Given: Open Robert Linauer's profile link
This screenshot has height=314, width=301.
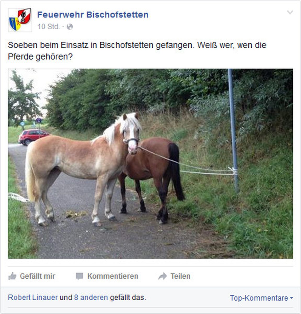Looking at the screenshot, I should 33,298.
